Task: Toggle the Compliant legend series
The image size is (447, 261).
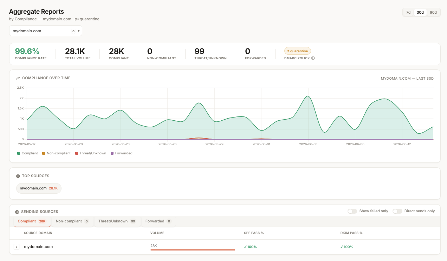Action: [27, 153]
